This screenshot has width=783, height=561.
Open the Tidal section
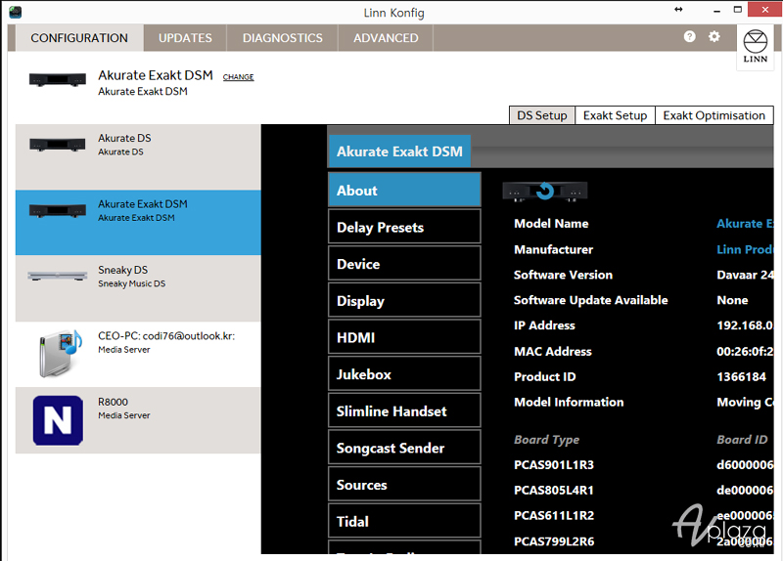404,522
